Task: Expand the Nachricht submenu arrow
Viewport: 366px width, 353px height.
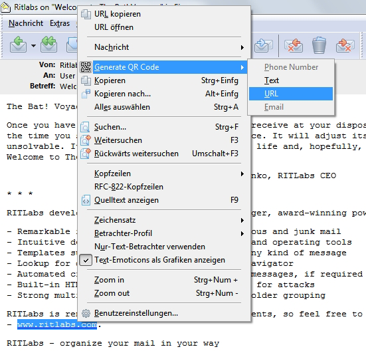Action: (x=242, y=47)
